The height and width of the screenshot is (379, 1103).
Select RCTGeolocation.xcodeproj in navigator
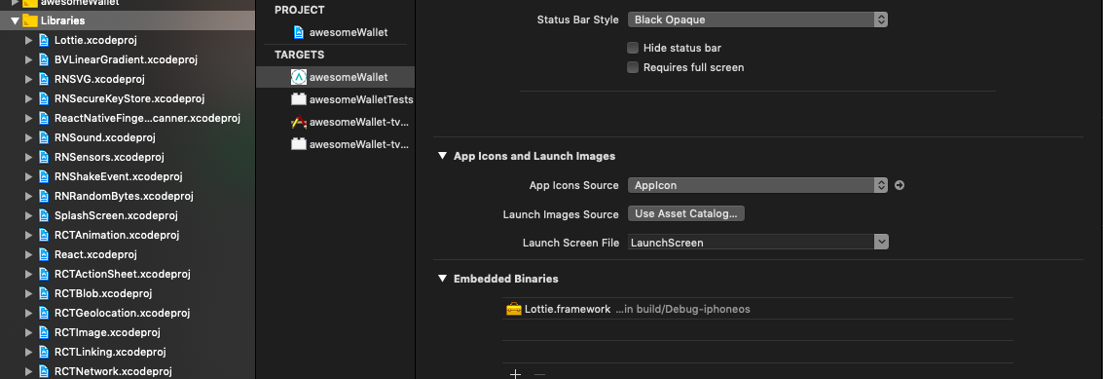[x=128, y=313]
